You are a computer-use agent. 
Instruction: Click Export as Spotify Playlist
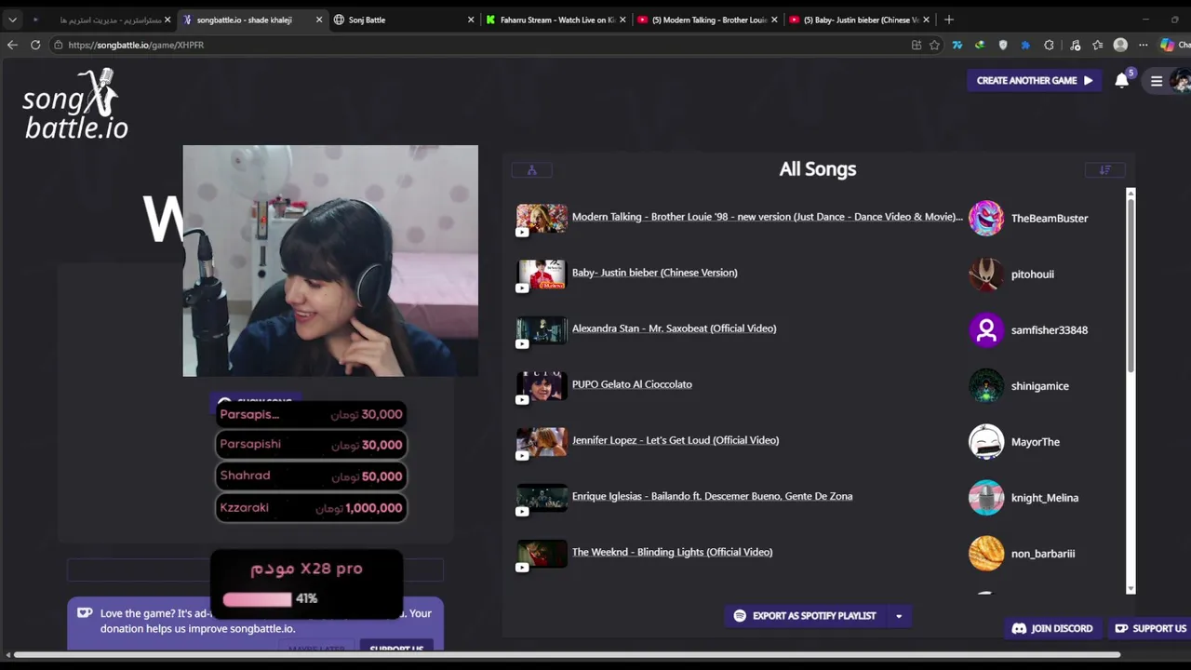click(x=805, y=616)
